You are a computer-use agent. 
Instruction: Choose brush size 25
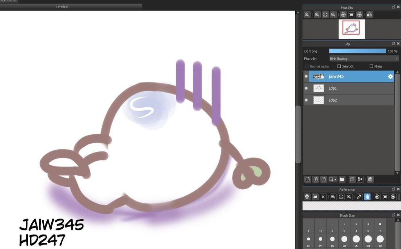(x=356, y=241)
